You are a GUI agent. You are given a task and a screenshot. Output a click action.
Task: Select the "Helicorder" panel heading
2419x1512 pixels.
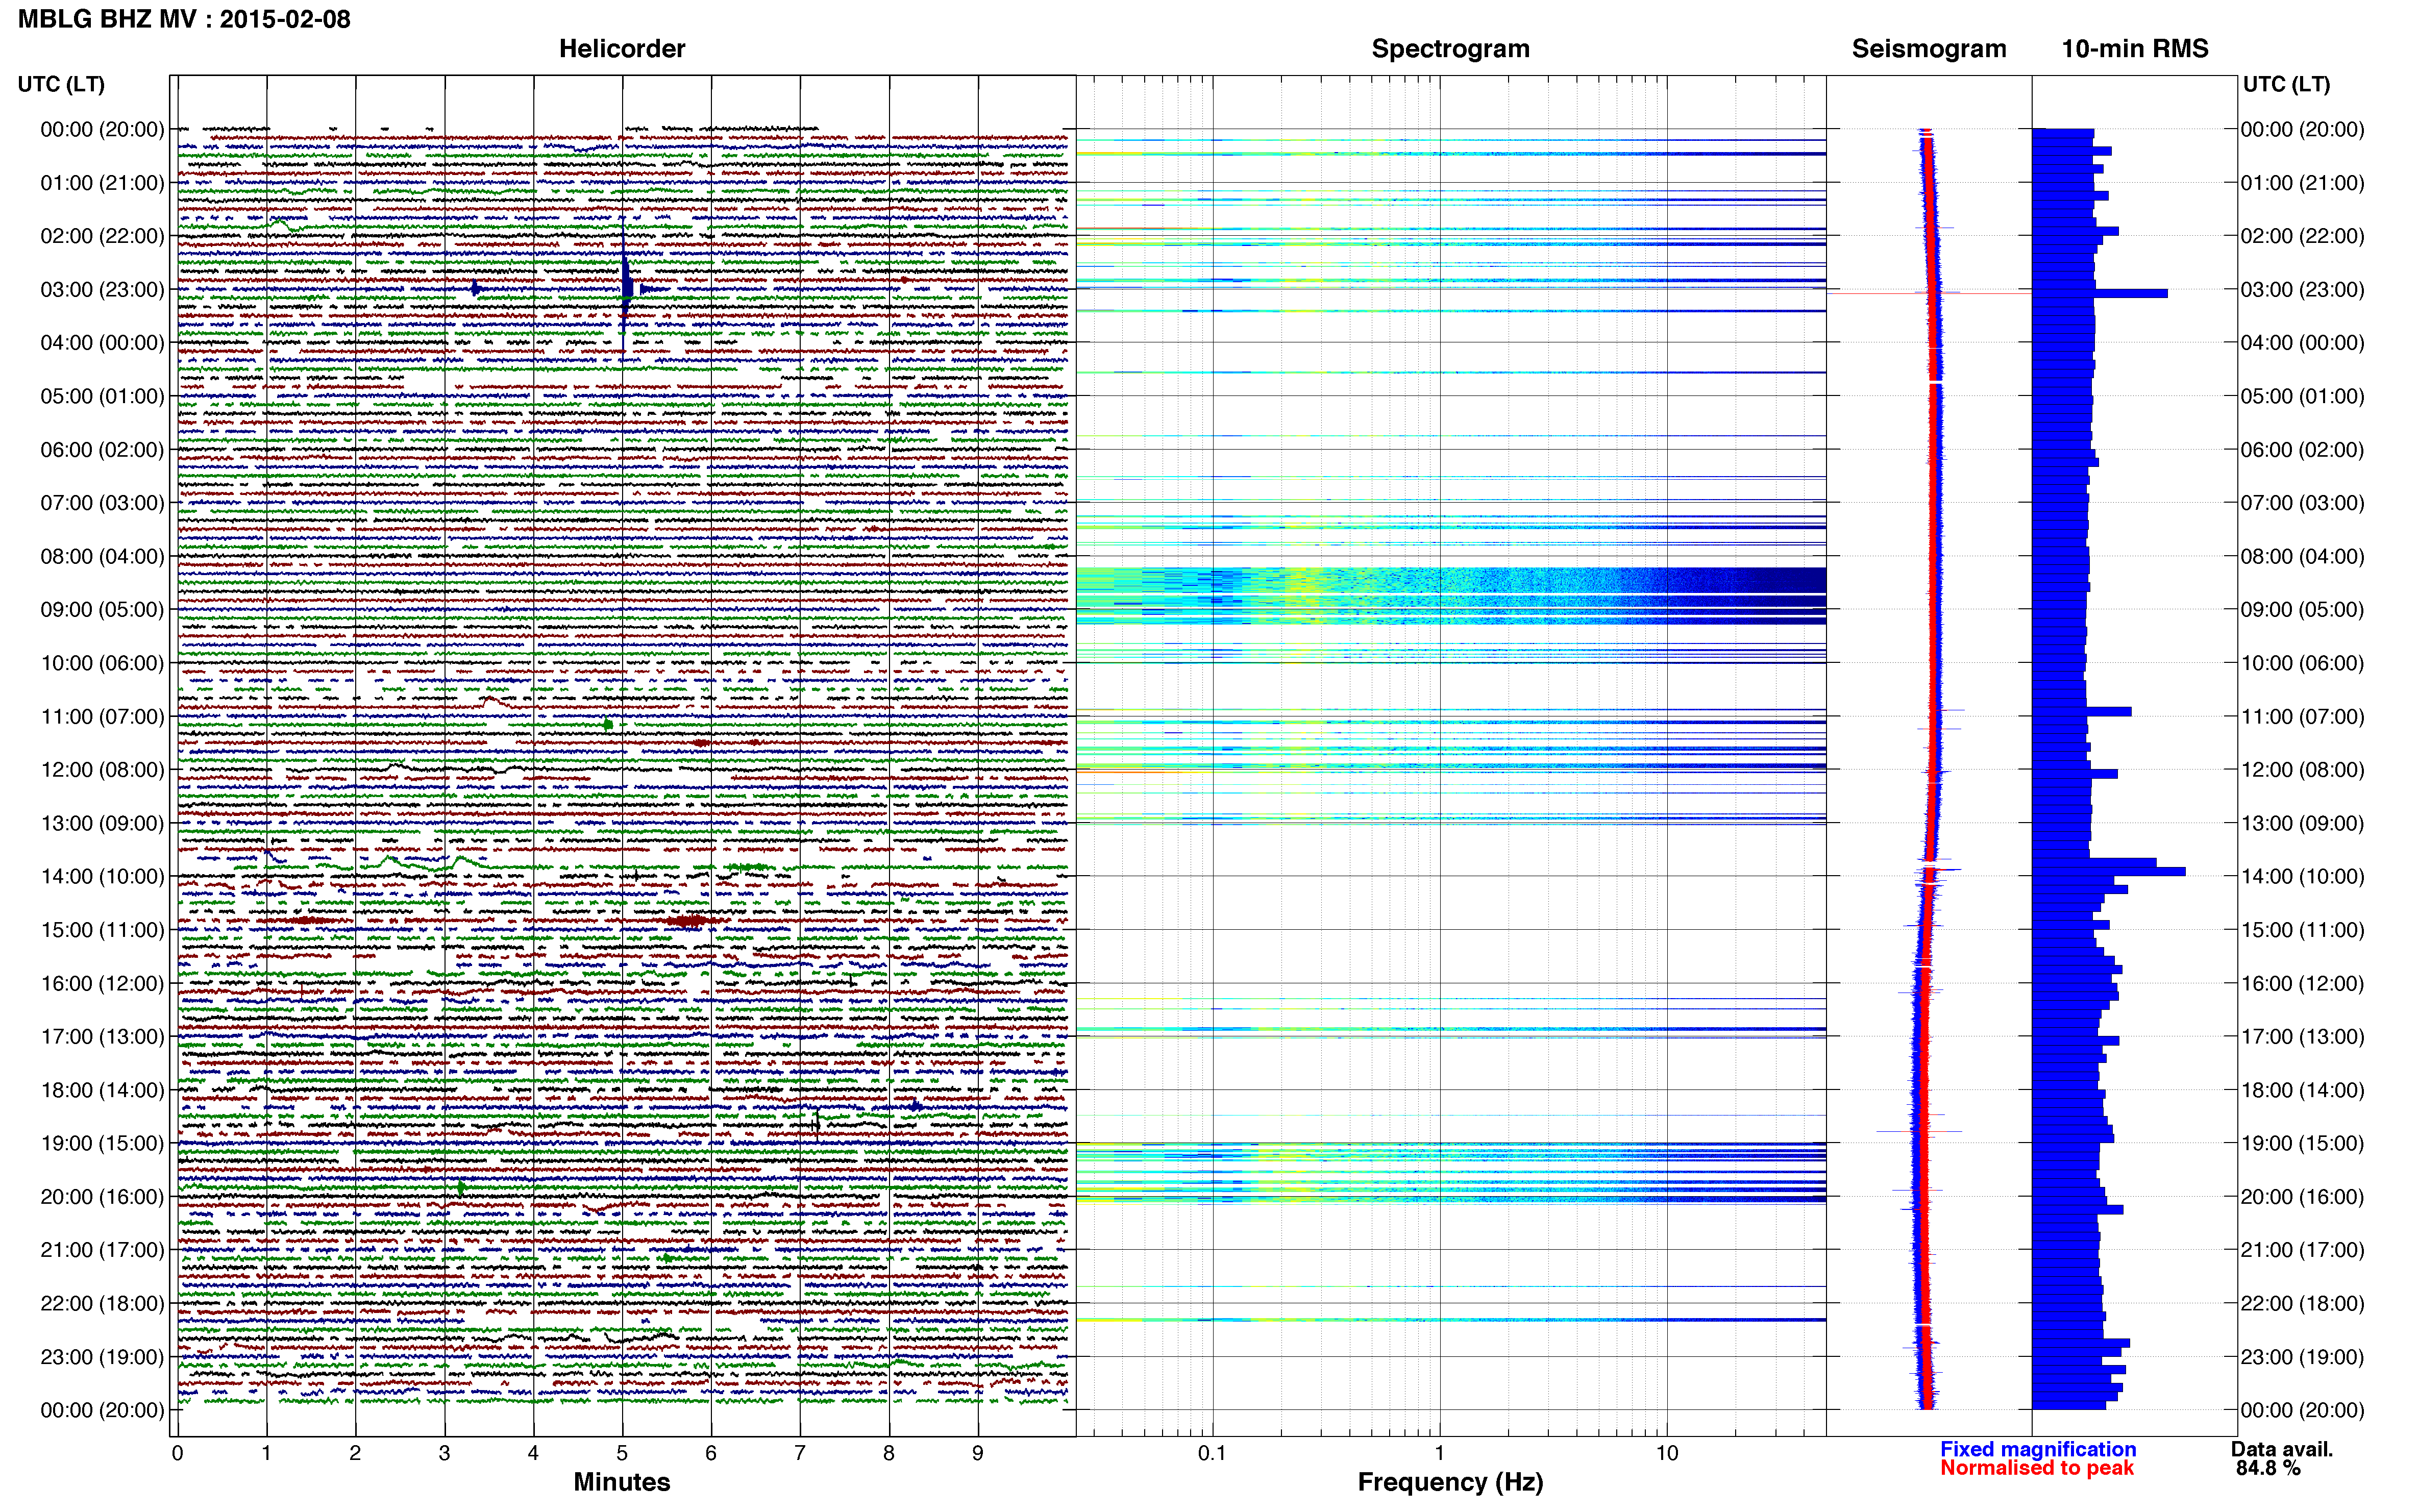point(622,48)
